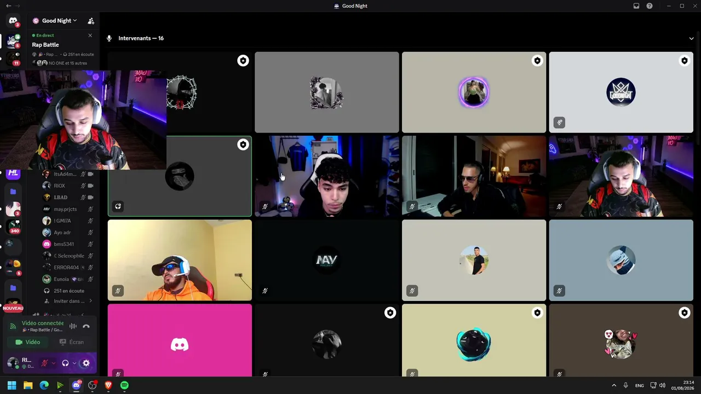Toggle the Écran screen share button
701x394 pixels.
(x=72, y=342)
